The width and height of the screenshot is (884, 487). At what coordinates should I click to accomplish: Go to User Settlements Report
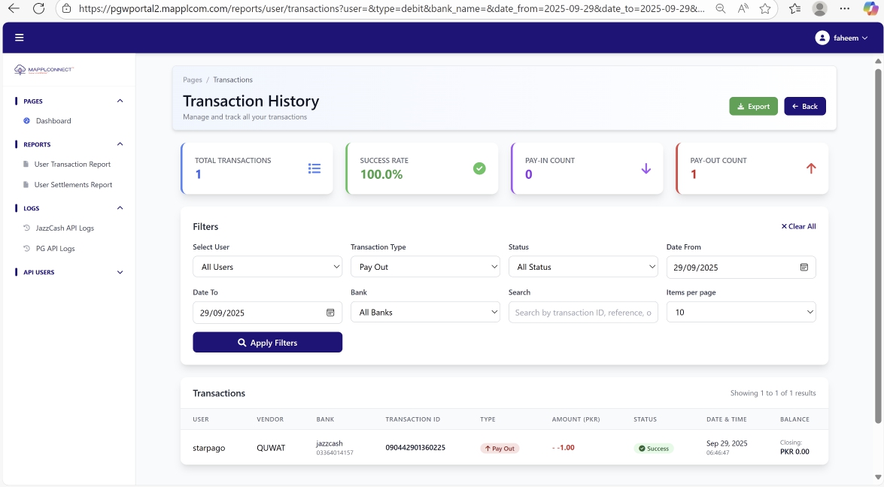73,185
